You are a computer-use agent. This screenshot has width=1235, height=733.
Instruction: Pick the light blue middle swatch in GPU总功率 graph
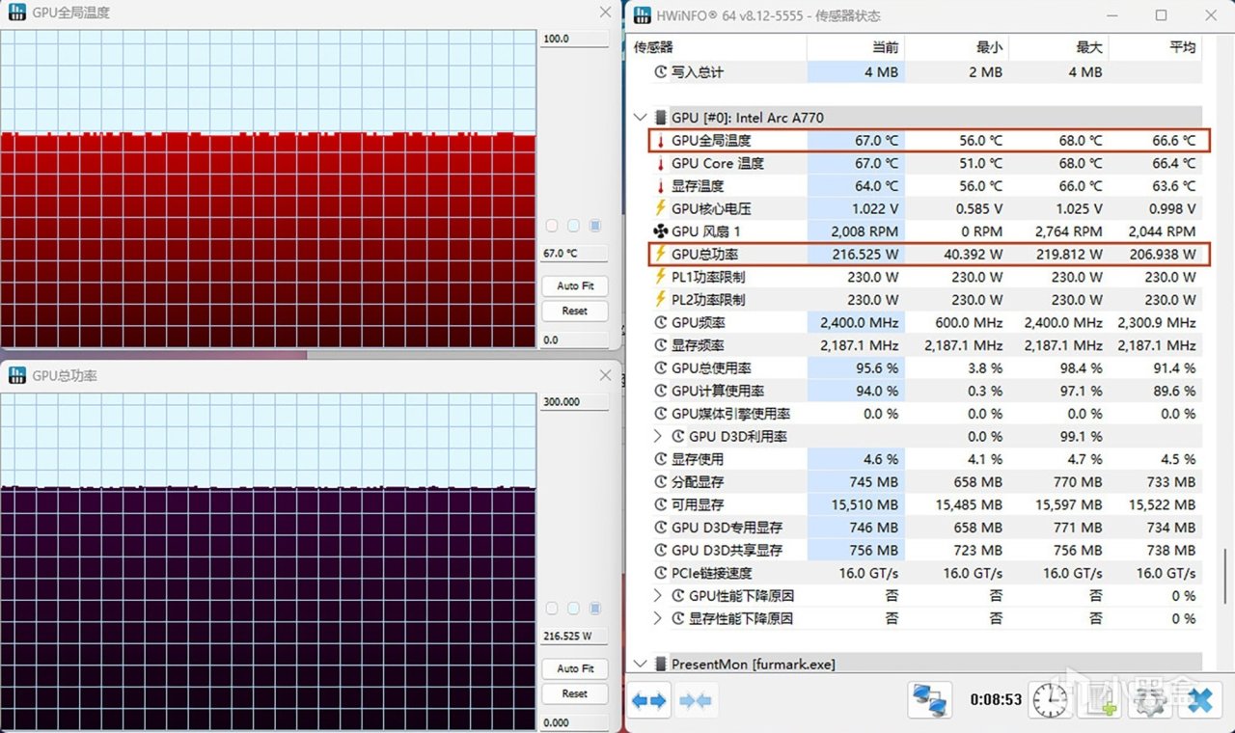[x=574, y=609]
